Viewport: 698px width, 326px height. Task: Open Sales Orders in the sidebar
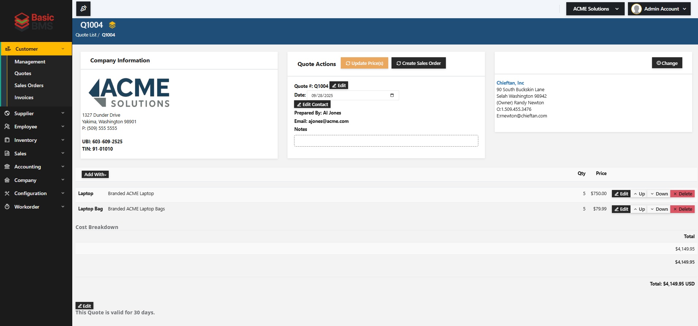29,85
